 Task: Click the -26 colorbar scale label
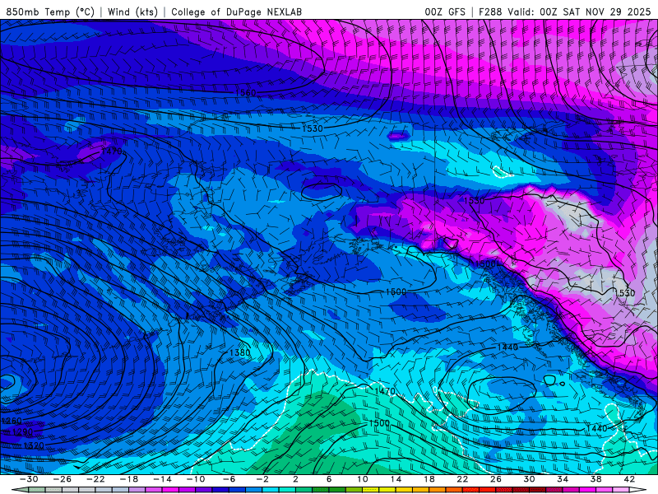63,479
